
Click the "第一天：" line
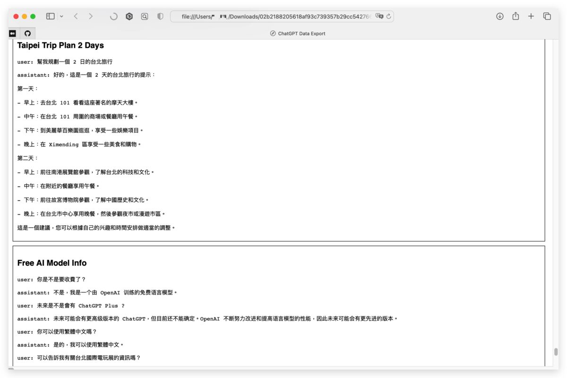(x=28, y=88)
